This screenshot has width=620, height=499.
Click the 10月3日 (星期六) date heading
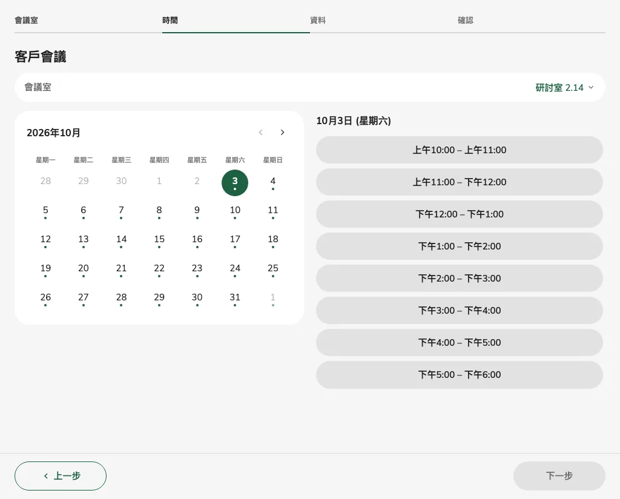click(x=354, y=121)
